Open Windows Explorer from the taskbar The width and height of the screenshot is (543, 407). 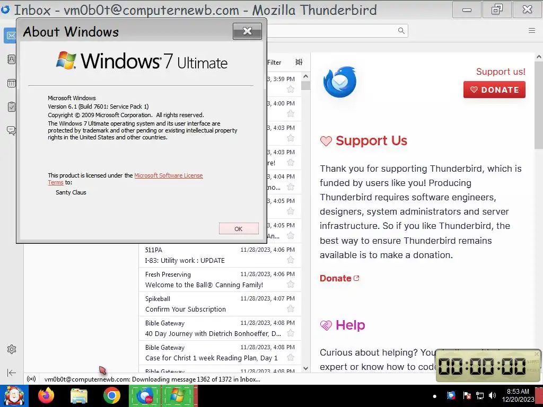(79, 396)
